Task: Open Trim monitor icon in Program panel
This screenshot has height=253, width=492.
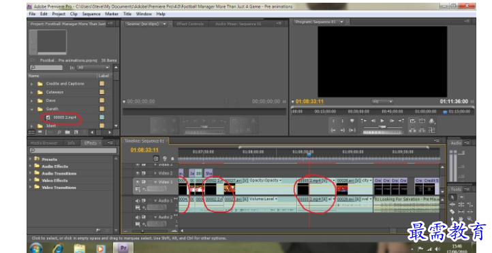Action: pyautogui.click(x=432, y=130)
